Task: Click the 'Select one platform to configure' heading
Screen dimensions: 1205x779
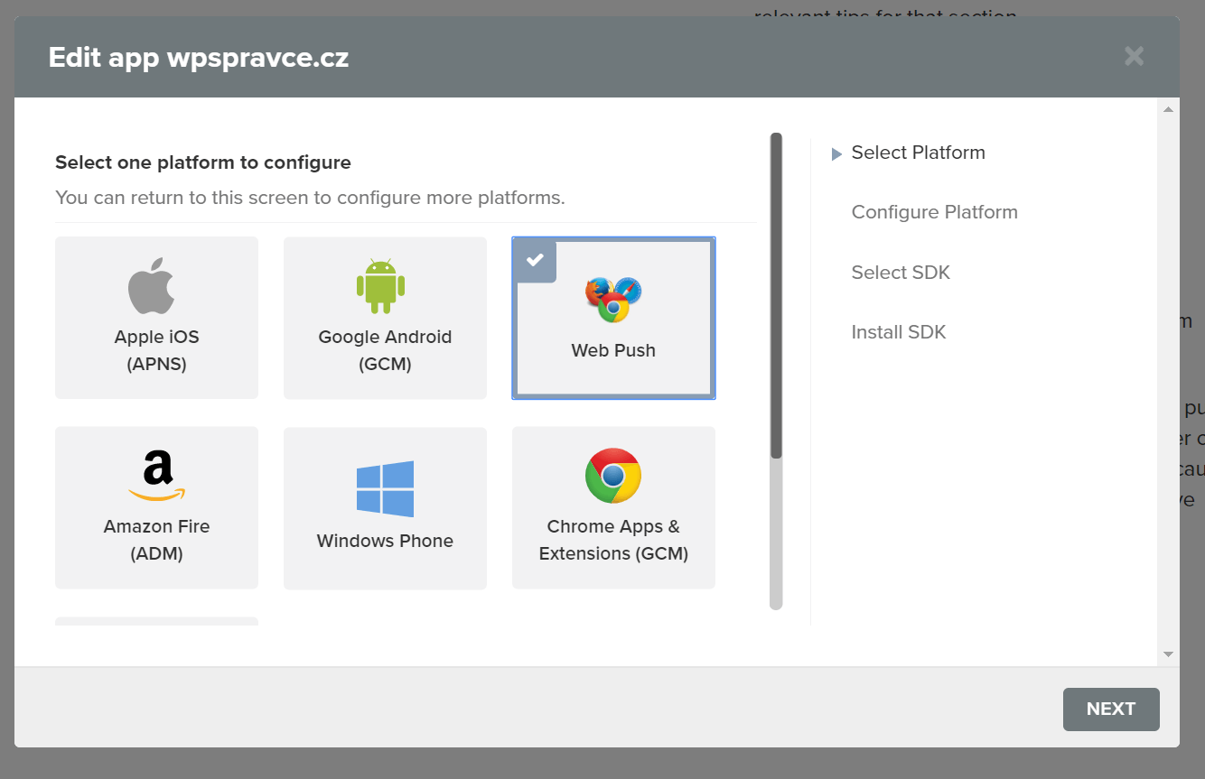Action: click(203, 162)
